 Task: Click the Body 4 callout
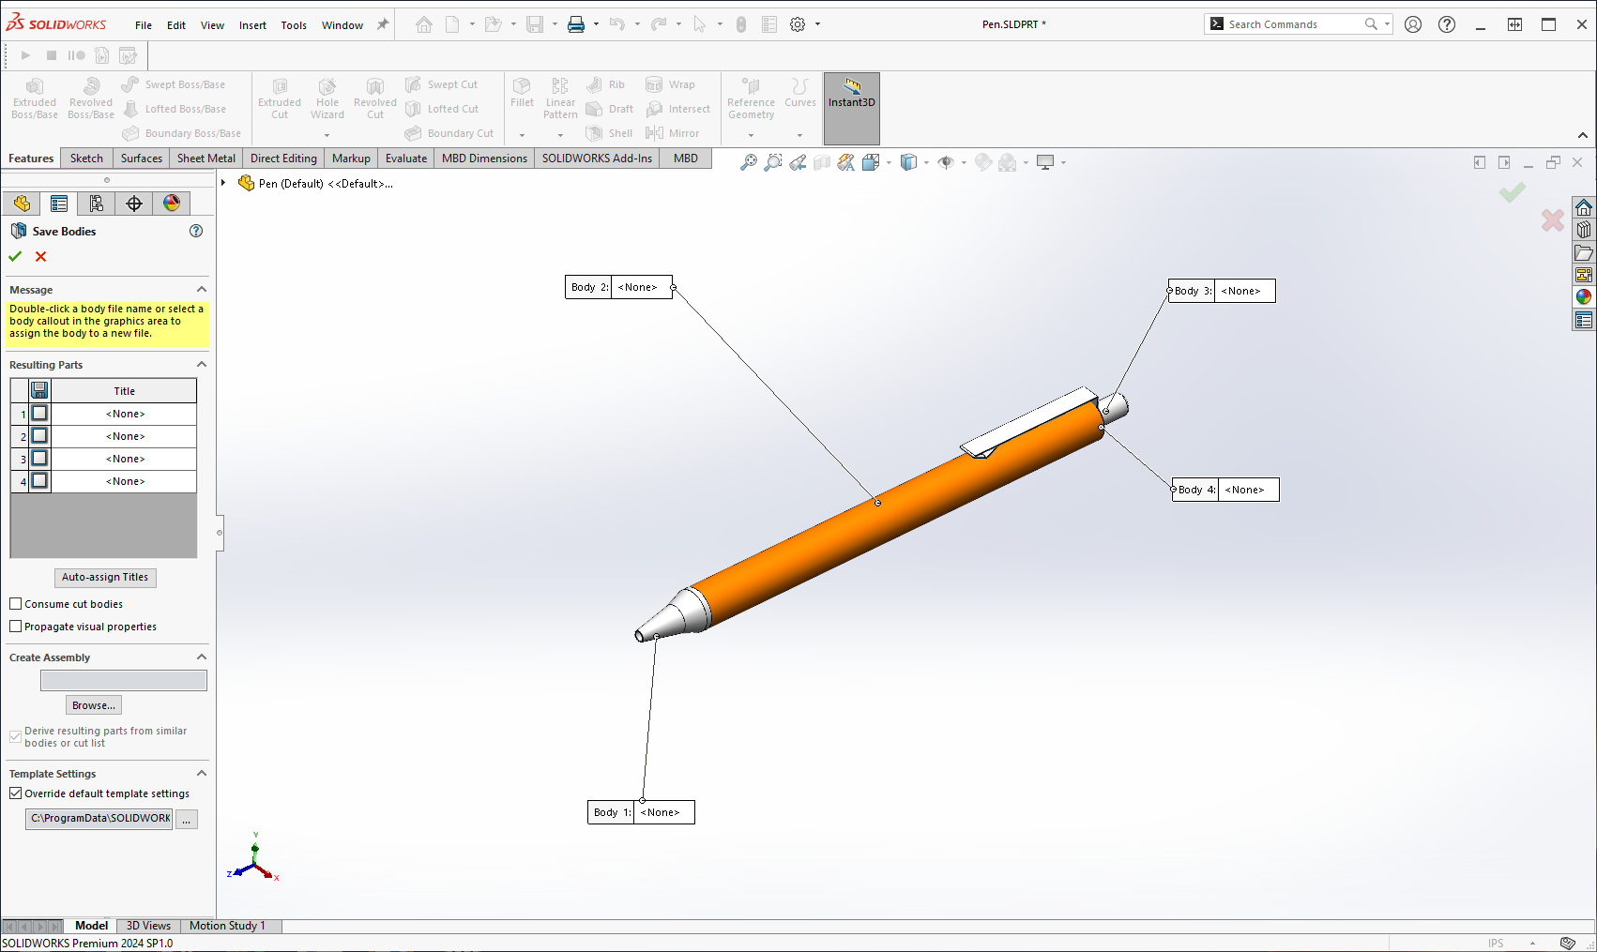[1225, 490]
